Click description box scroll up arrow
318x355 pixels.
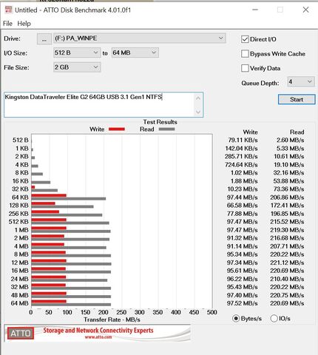[198, 98]
